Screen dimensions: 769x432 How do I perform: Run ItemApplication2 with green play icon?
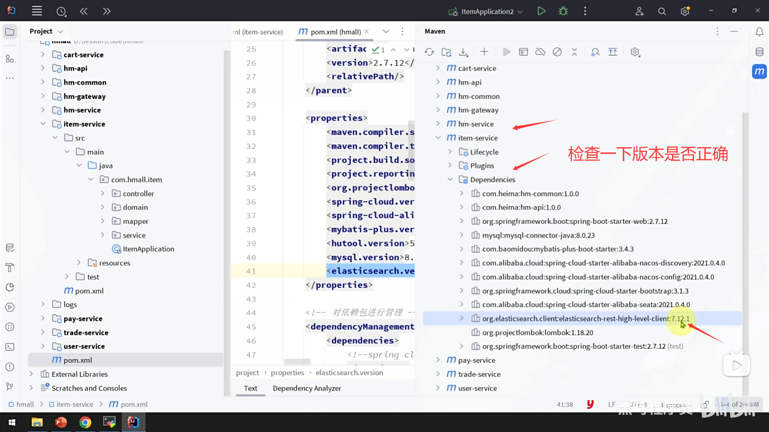pos(541,11)
